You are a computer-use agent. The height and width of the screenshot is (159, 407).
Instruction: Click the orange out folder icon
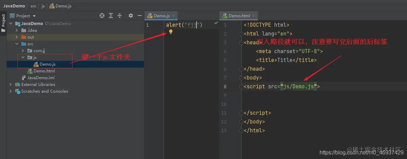[x=24, y=37]
